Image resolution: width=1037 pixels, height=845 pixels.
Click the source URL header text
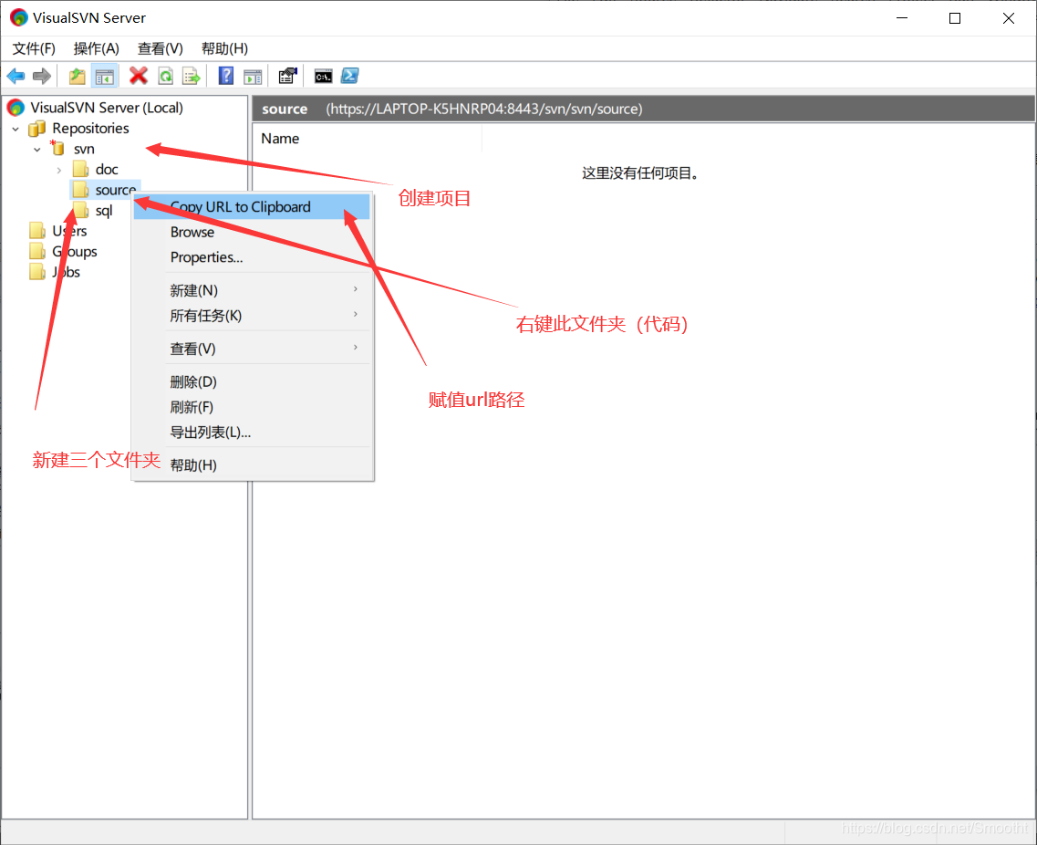tap(484, 109)
